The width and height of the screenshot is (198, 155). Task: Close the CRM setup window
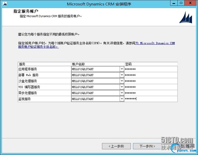(190, 3)
